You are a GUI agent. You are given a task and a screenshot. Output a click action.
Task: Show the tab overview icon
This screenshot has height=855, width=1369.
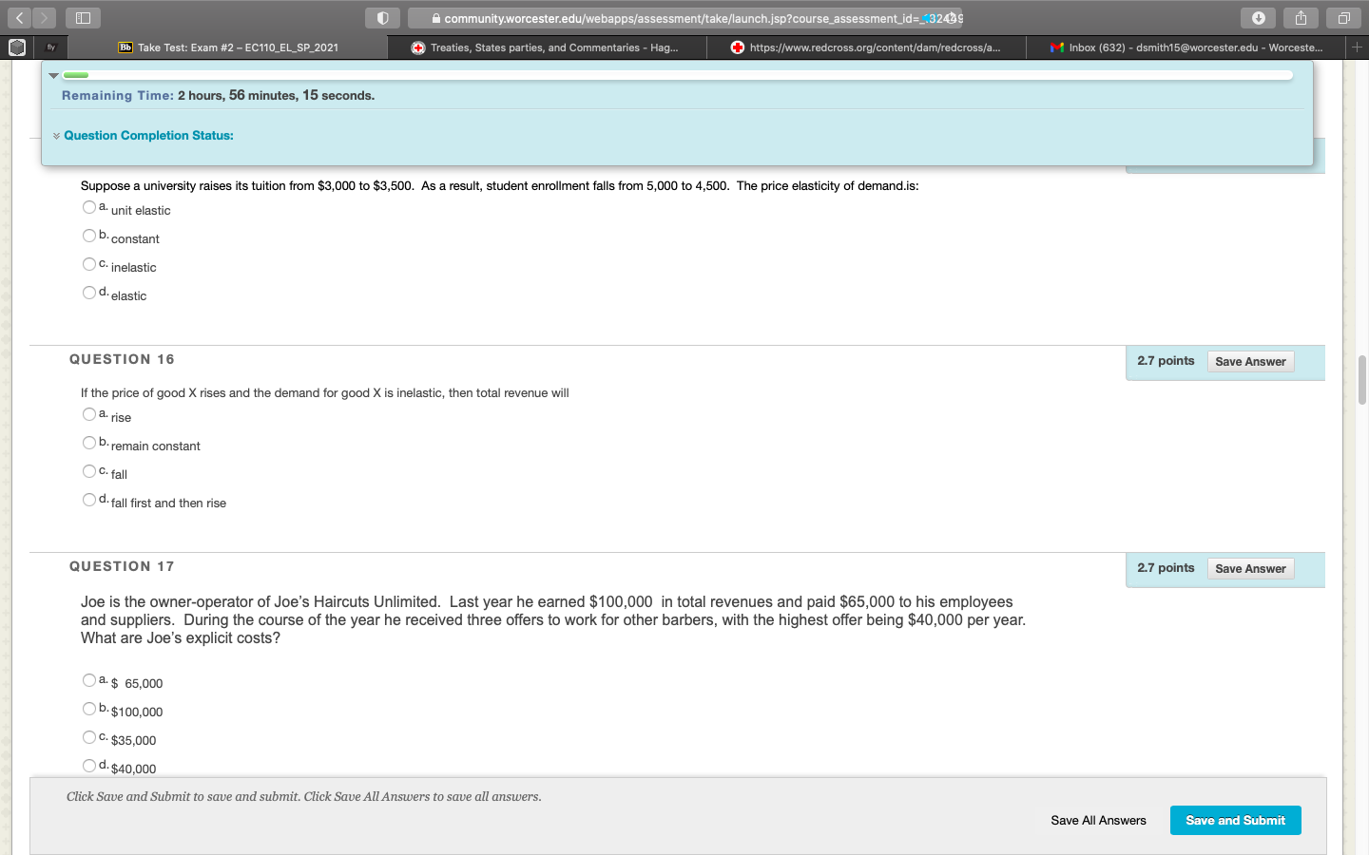[x=1343, y=18]
